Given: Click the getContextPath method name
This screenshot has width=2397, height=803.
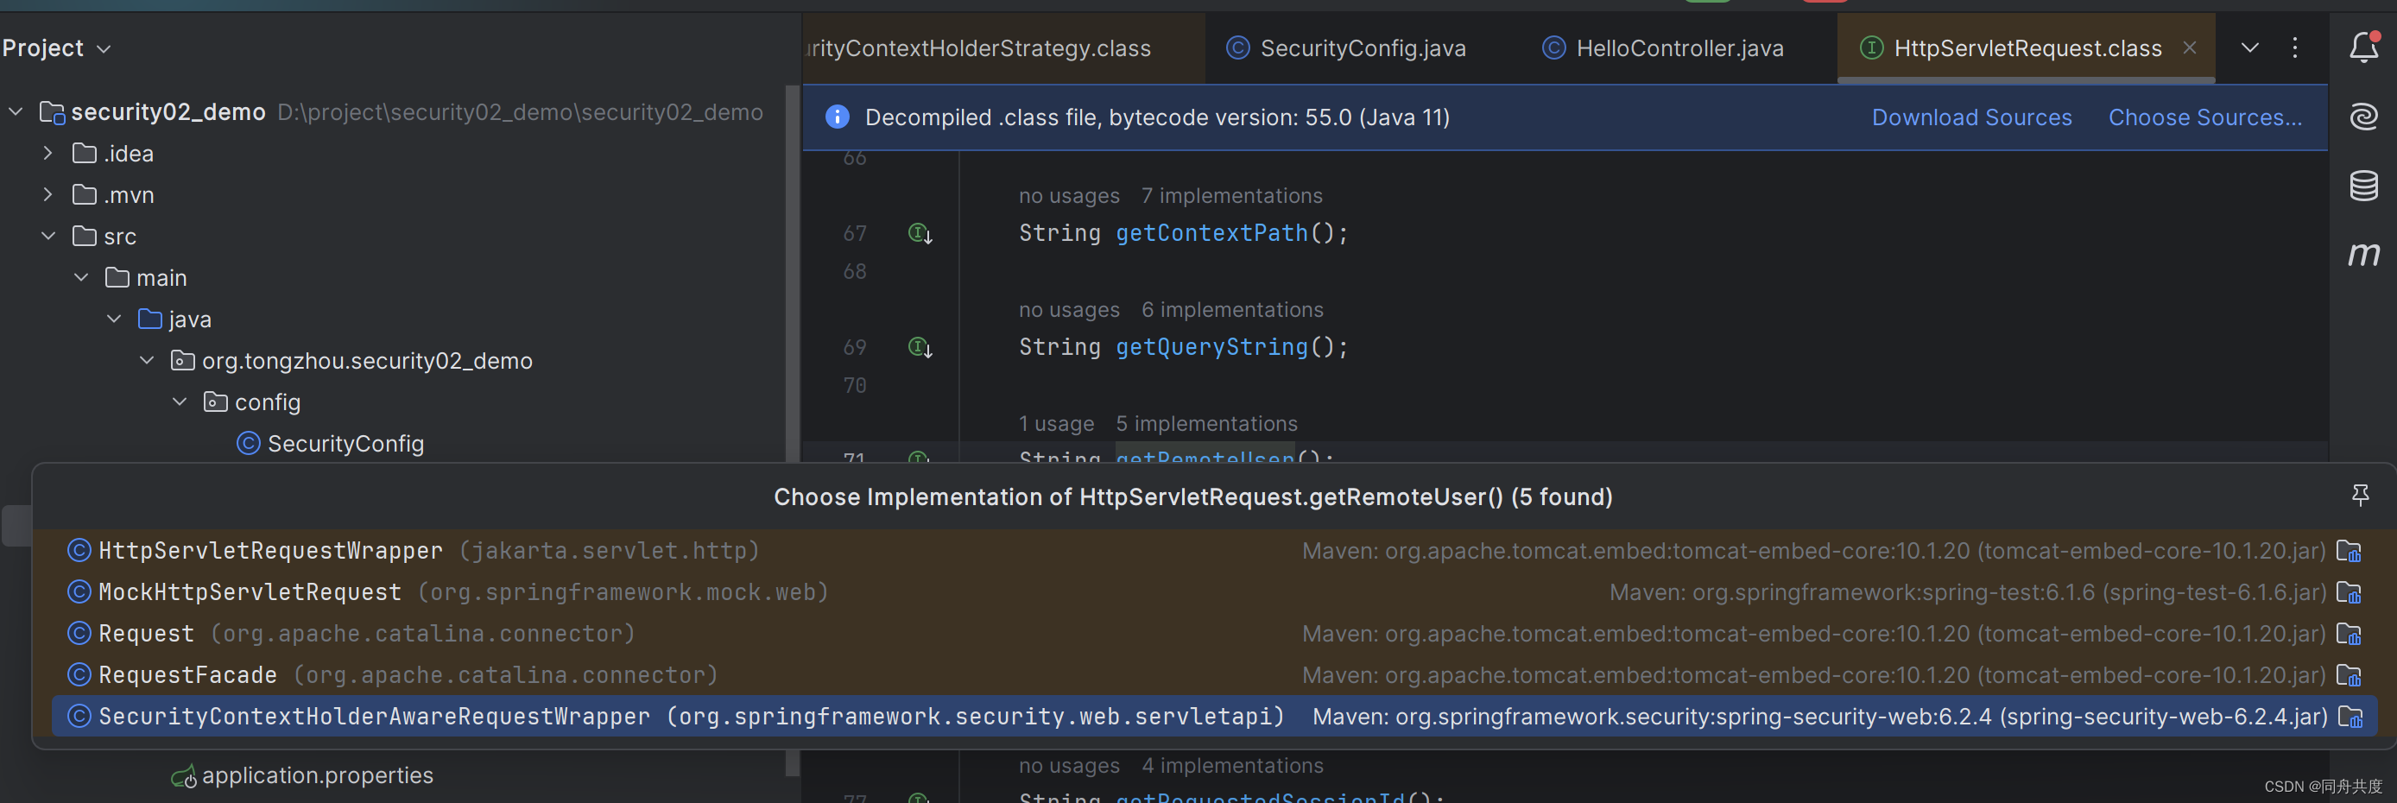Looking at the screenshot, I should [1211, 233].
